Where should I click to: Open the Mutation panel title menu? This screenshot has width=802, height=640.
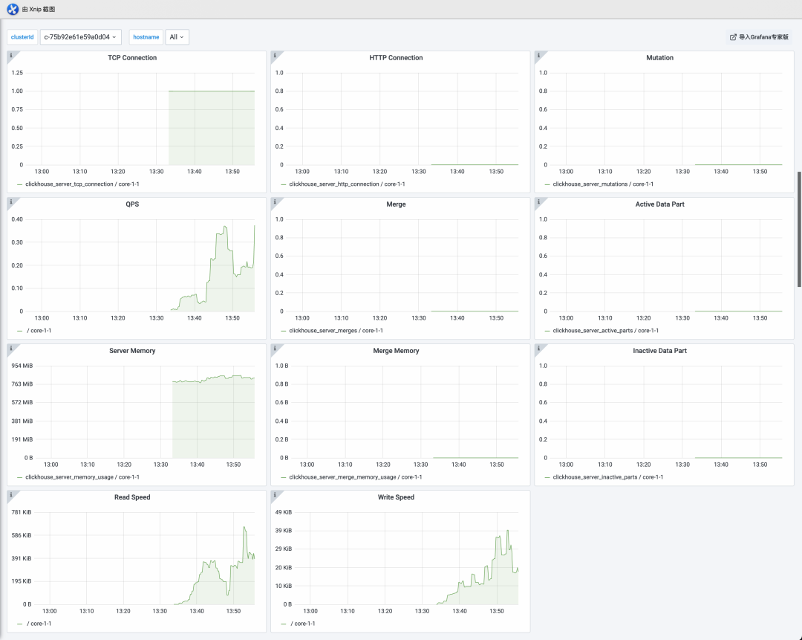[x=660, y=58]
